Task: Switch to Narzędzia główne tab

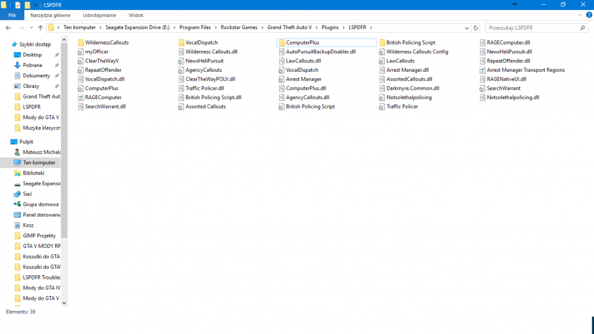Action: 50,15
